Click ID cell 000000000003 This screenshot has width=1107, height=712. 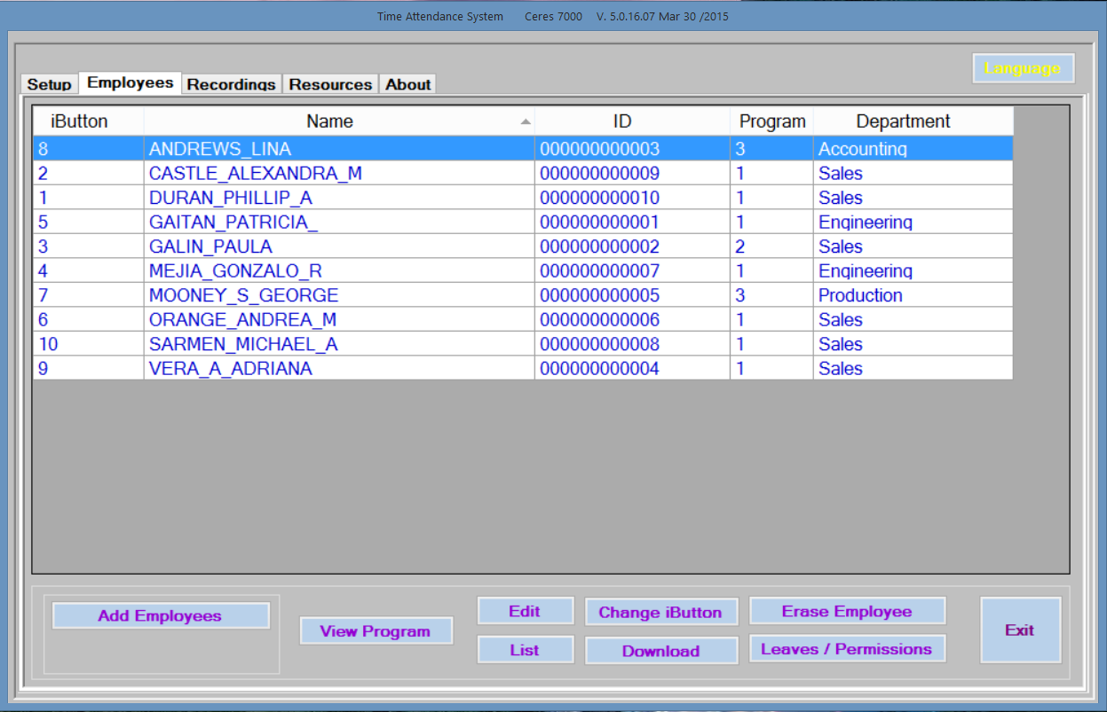(x=632, y=148)
